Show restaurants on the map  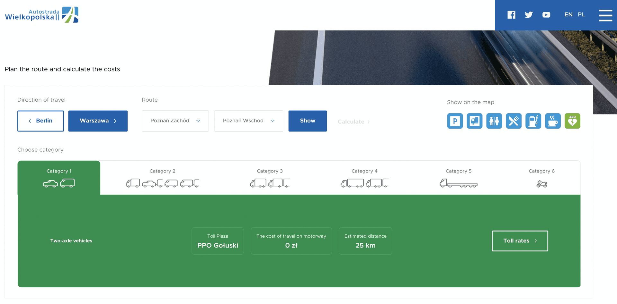[514, 121]
